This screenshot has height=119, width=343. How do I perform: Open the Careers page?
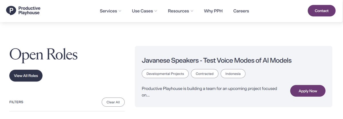pos(241,11)
